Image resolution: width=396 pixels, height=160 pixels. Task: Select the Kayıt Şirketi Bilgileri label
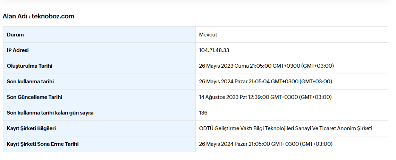(x=31, y=128)
